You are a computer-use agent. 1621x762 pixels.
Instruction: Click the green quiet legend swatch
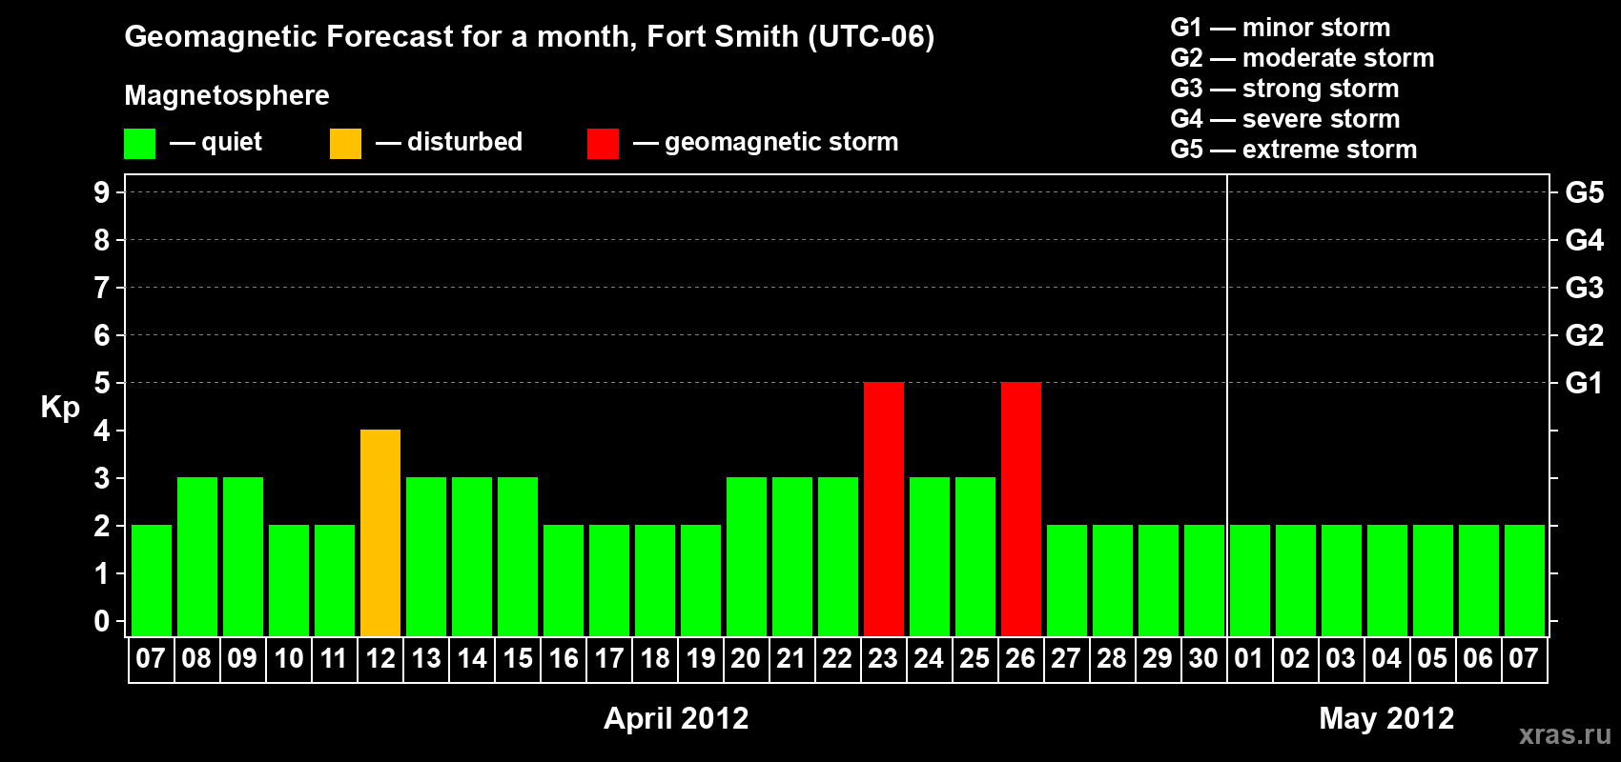(x=139, y=144)
